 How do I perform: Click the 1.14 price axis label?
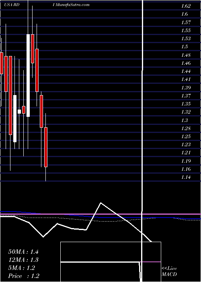pyautogui.click(x=186, y=177)
